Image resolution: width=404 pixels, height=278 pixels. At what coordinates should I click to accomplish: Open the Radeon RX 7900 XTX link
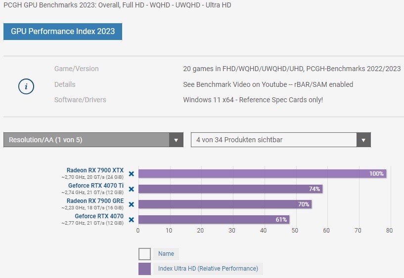pyautogui.click(x=95, y=170)
